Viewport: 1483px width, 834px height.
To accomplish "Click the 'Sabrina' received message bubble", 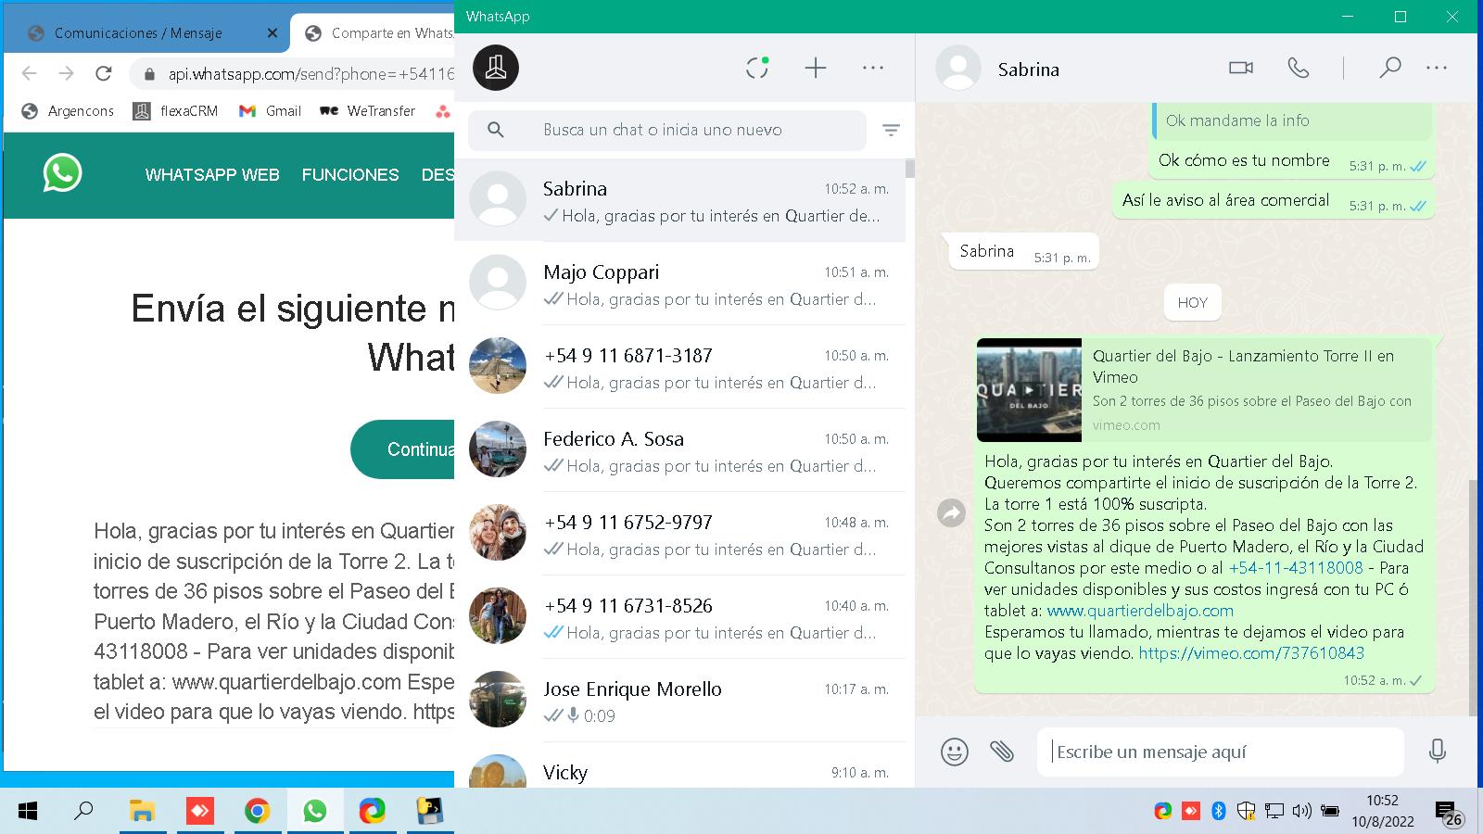I will click(x=1023, y=251).
